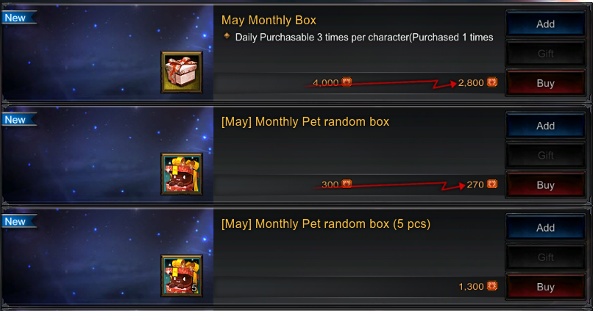Click coin icon beside 4,000 original price
Viewport: 593px width, 311px height.
pyautogui.click(x=347, y=82)
